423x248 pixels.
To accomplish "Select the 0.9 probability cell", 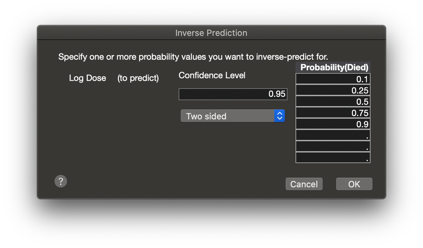I will pyautogui.click(x=333, y=124).
